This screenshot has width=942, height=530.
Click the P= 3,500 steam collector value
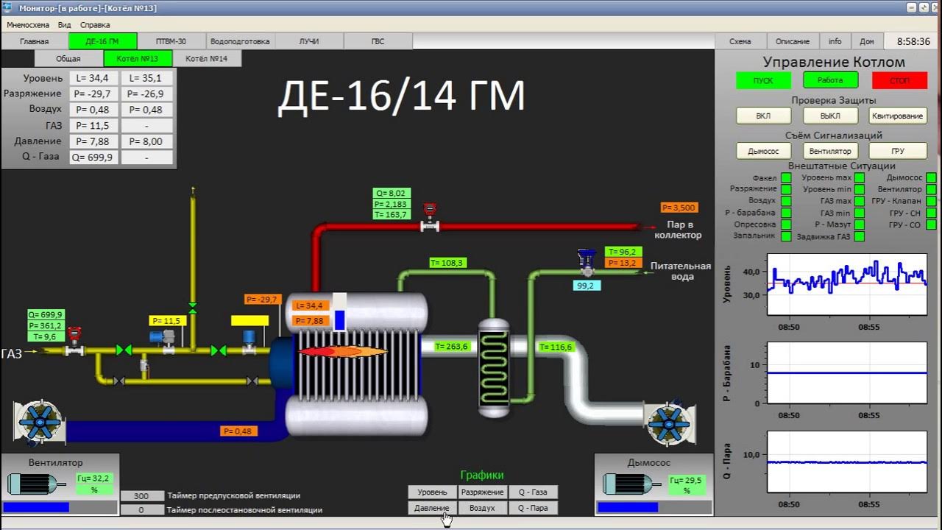(679, 208)
